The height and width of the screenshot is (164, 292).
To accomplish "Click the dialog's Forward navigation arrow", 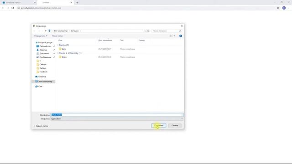I will 39,31.
